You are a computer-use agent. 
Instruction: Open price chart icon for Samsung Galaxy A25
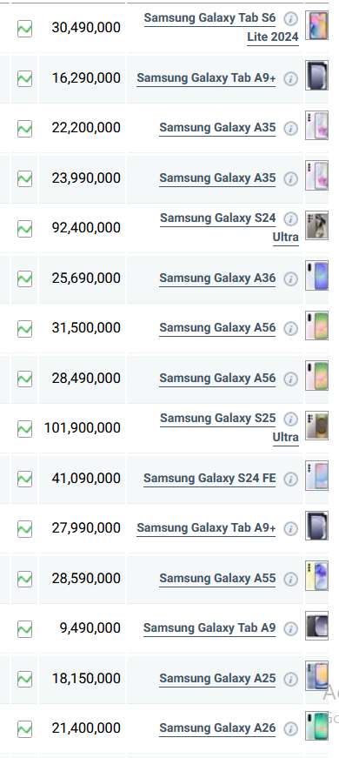24,679
